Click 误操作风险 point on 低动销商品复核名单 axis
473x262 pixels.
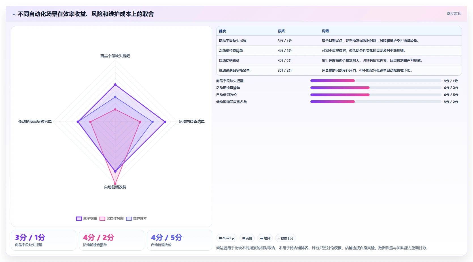[x=90, y=122]
